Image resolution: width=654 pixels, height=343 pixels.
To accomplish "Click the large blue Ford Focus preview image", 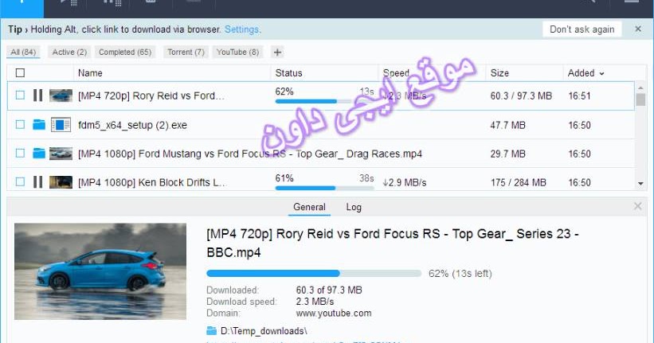I will click(x=100, y=271).
